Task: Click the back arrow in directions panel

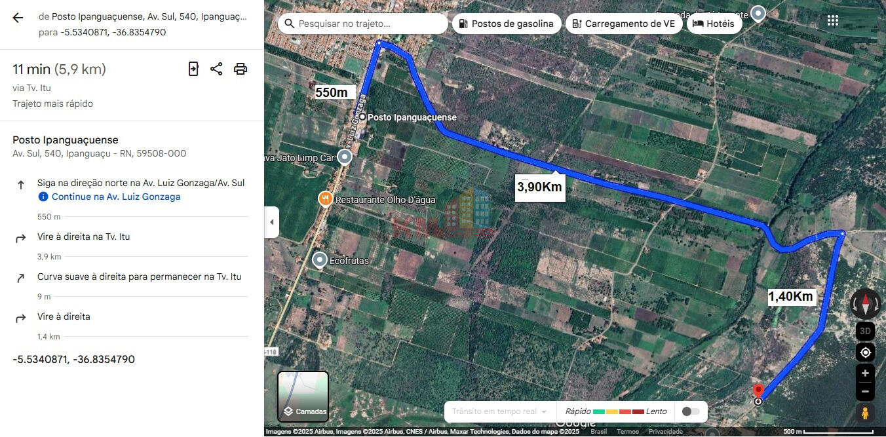Action: pyautogui.click(x=18, y=18)
